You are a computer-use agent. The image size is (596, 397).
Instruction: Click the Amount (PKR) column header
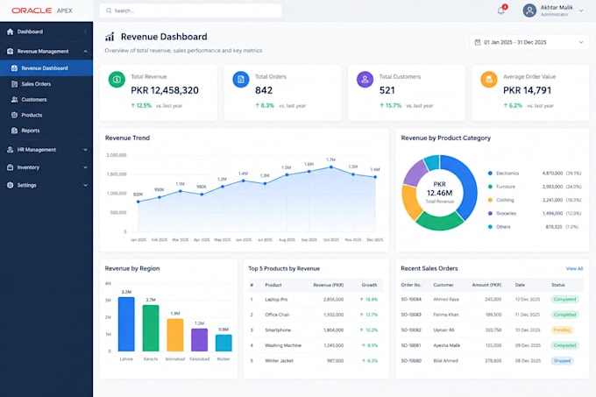(x=486, y=285)
